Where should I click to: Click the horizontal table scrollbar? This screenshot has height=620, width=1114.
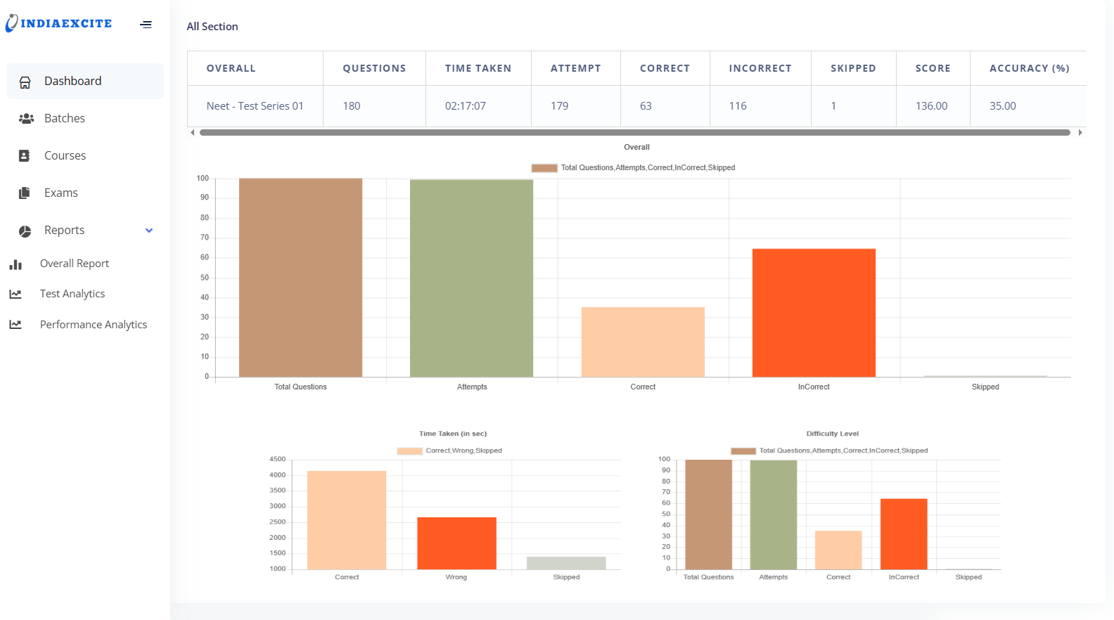634,133
